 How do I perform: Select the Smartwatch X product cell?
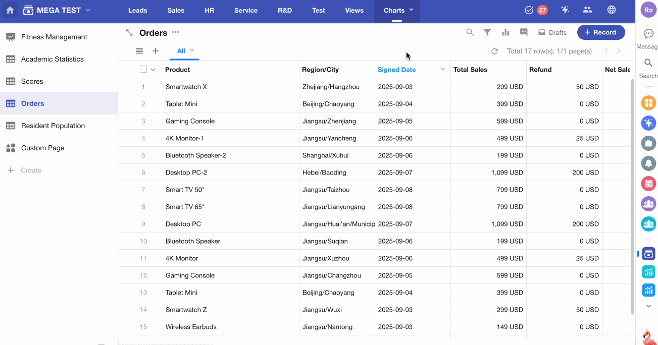click(186, 87)
